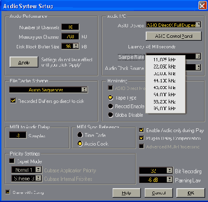Select Record Enable monitoring option
This screenshot has height=202, width=208.
(x=110, y=106)
